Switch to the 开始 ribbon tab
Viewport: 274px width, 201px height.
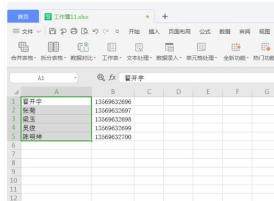134,32
